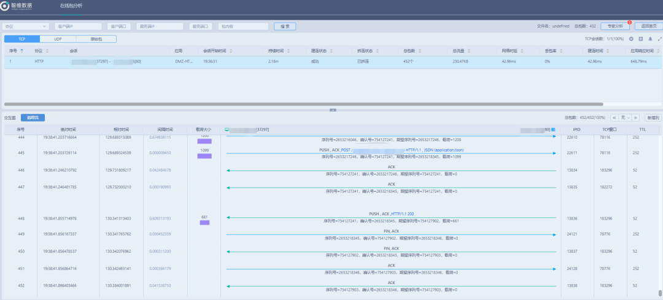
Task: Click the sort arrows on 持续时间 column
Action: click(289, 51)
